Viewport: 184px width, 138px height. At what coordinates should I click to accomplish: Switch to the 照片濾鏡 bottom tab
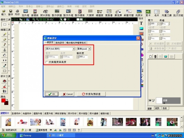[x=94, y=114]
